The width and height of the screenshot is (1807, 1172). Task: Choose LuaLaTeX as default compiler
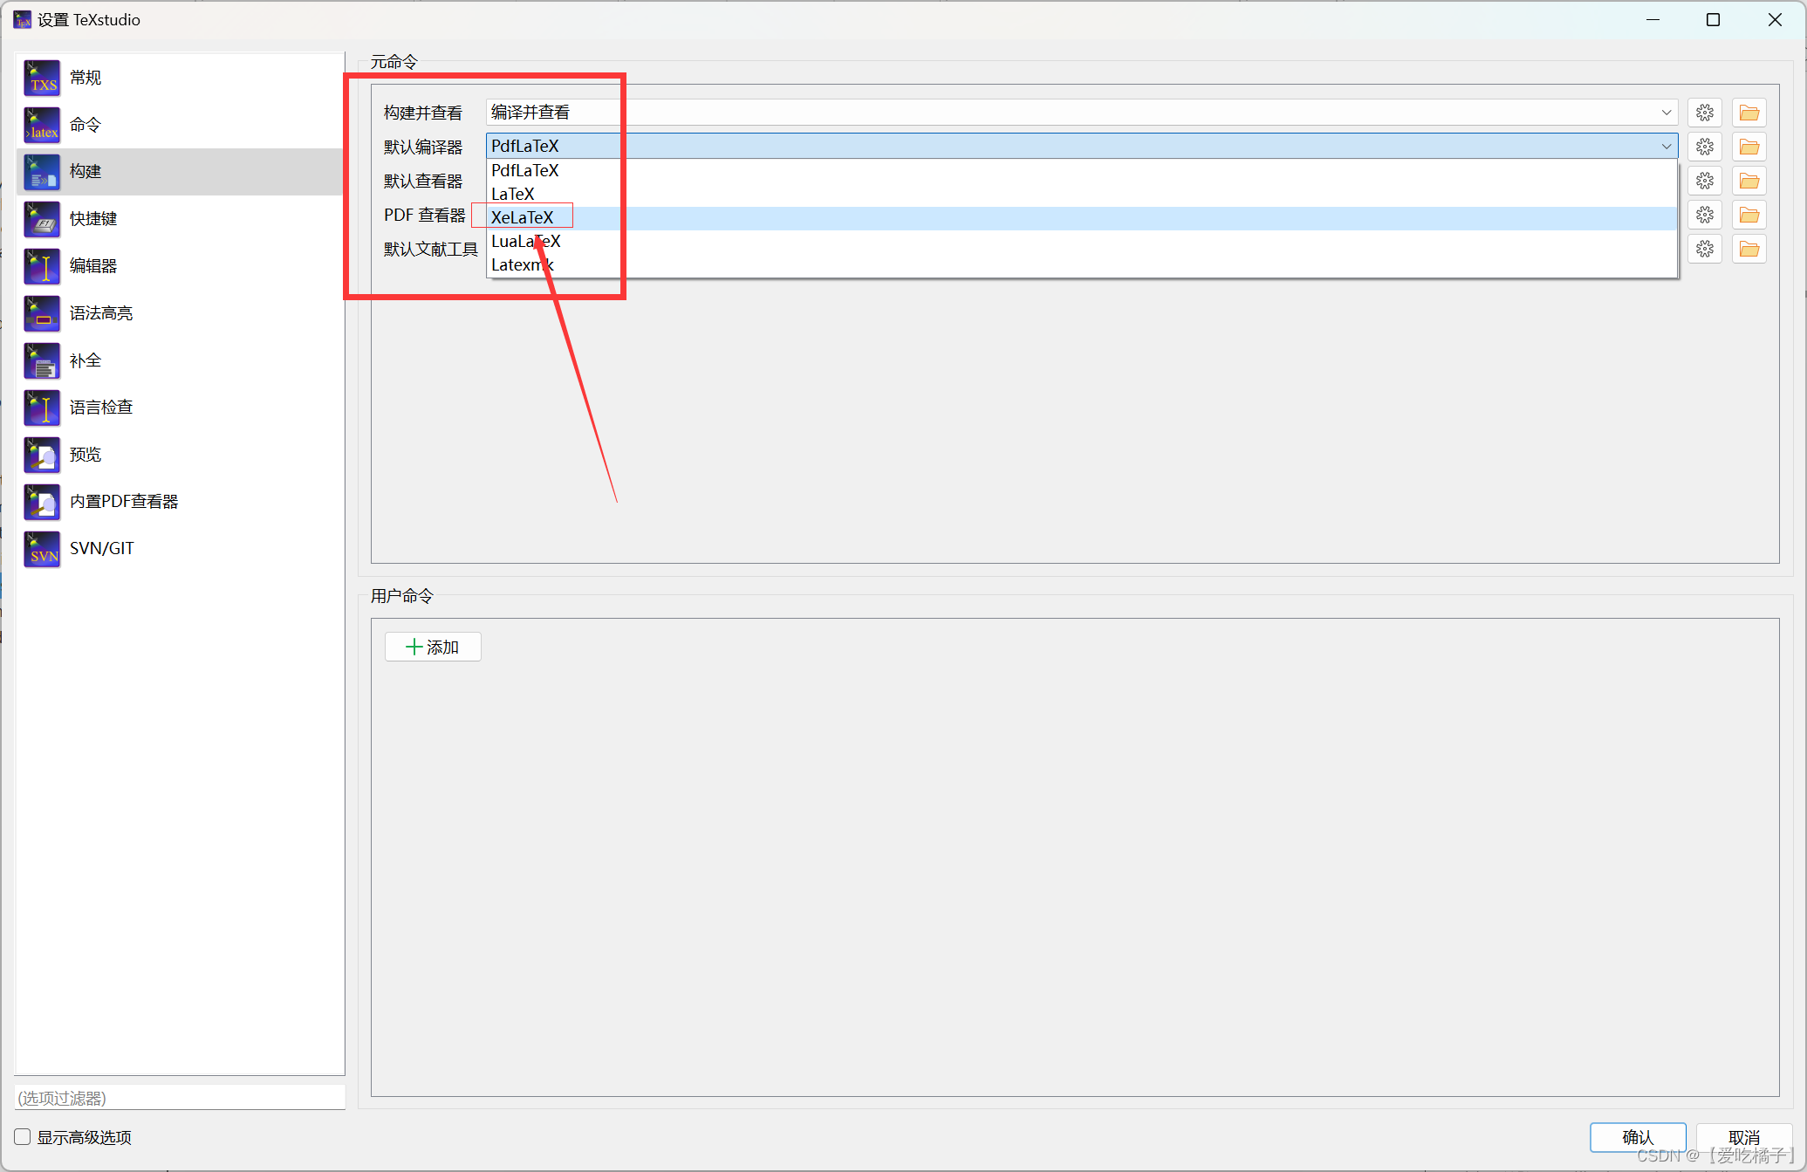click(x=524, y=241)
